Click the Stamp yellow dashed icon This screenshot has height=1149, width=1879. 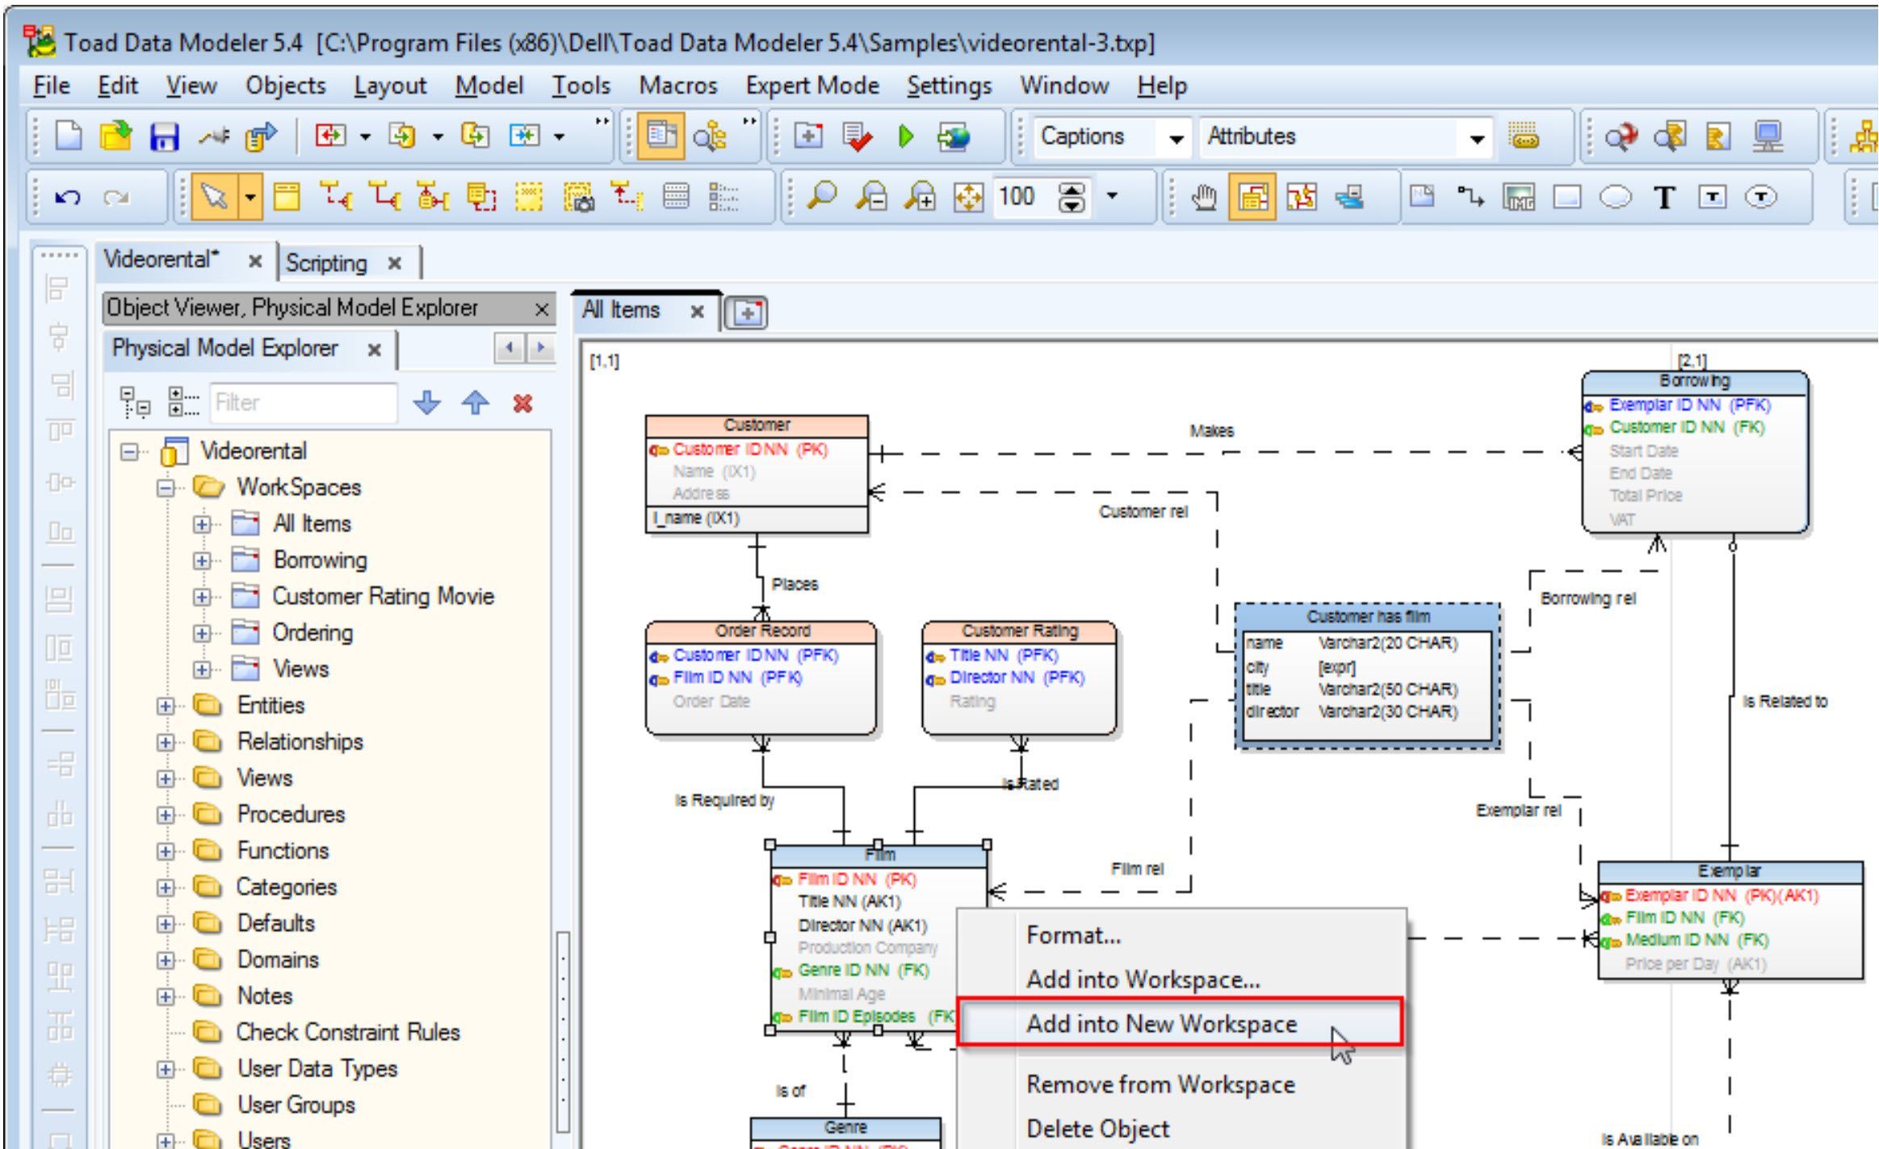[529, 196]
